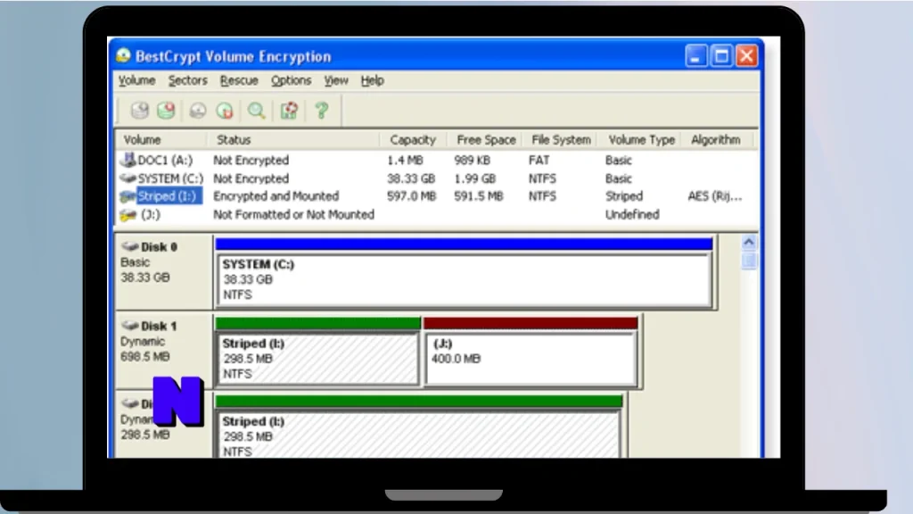Close the BestCrypt Volume Encryption window

[746, 56]
